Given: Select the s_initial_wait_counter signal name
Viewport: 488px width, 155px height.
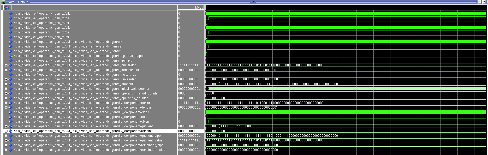Looking at the screenshot, I should click(x=81, y=89).
